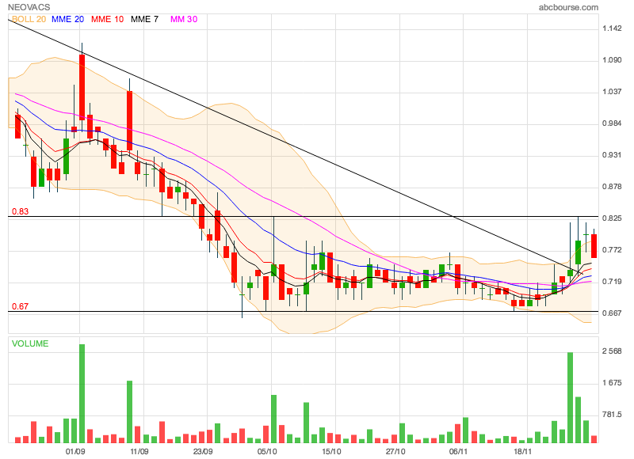Click the 1 675 volume axis value
Image resolution: width=634 pixels, height=459 pixels.
[x=612, y=383]
